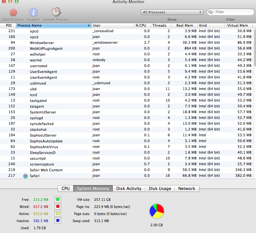
Task: Select the SophosAutoUpdate process row
Action: click(127, 141)
